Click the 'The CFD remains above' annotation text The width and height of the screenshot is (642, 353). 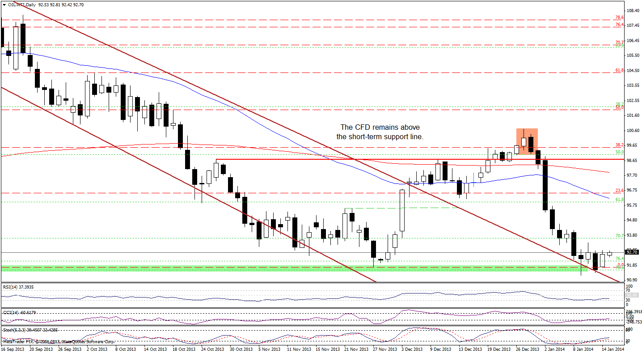click(379, 128)
